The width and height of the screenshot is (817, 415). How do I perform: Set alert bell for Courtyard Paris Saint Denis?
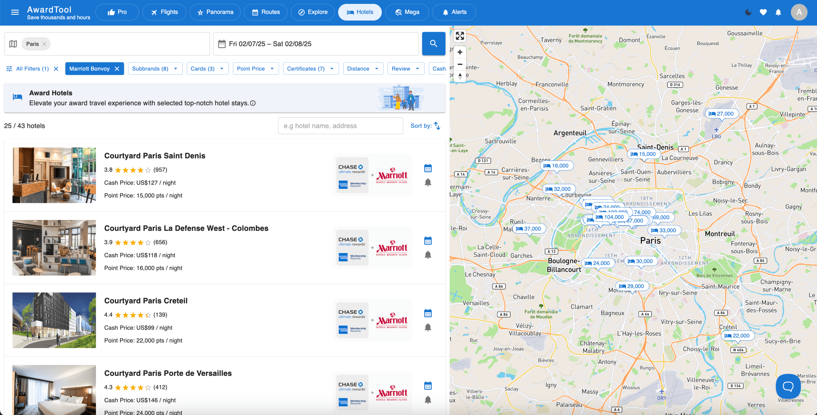(x=428, y=182)
